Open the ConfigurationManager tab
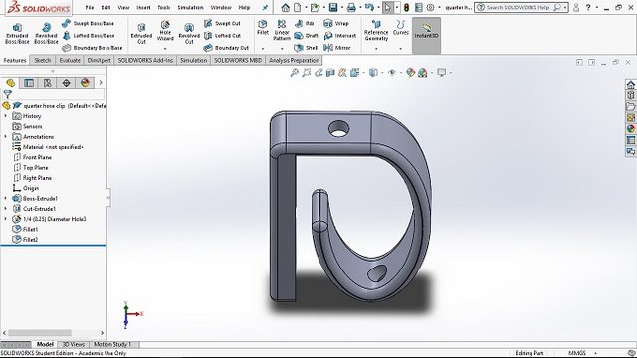This screenshot has height=358, width=637. [48, 83]
